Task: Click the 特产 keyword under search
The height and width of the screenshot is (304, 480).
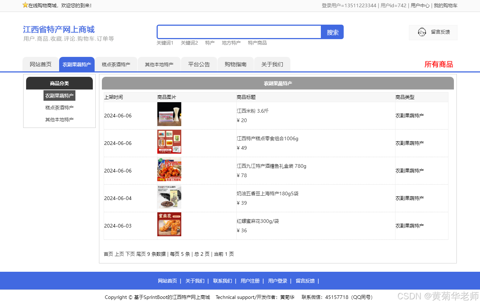Action: (210, 43)
